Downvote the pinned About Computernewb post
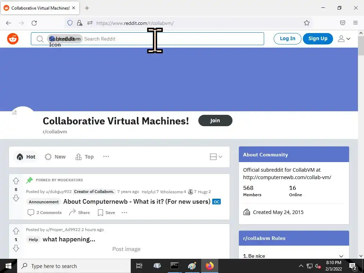 click(x=16, y=198)
